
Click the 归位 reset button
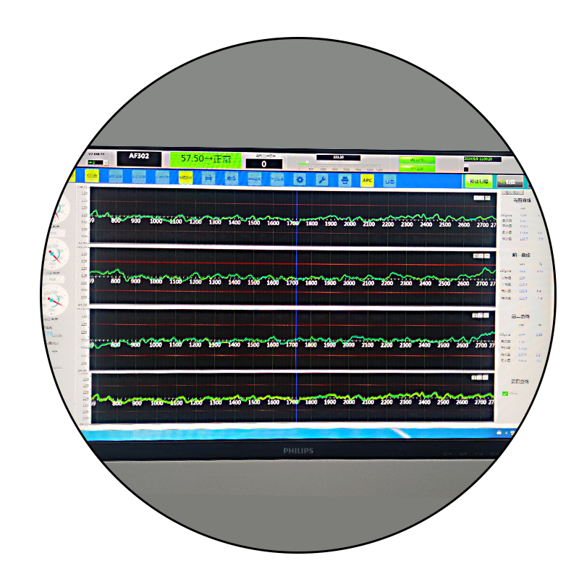point(511,182)
